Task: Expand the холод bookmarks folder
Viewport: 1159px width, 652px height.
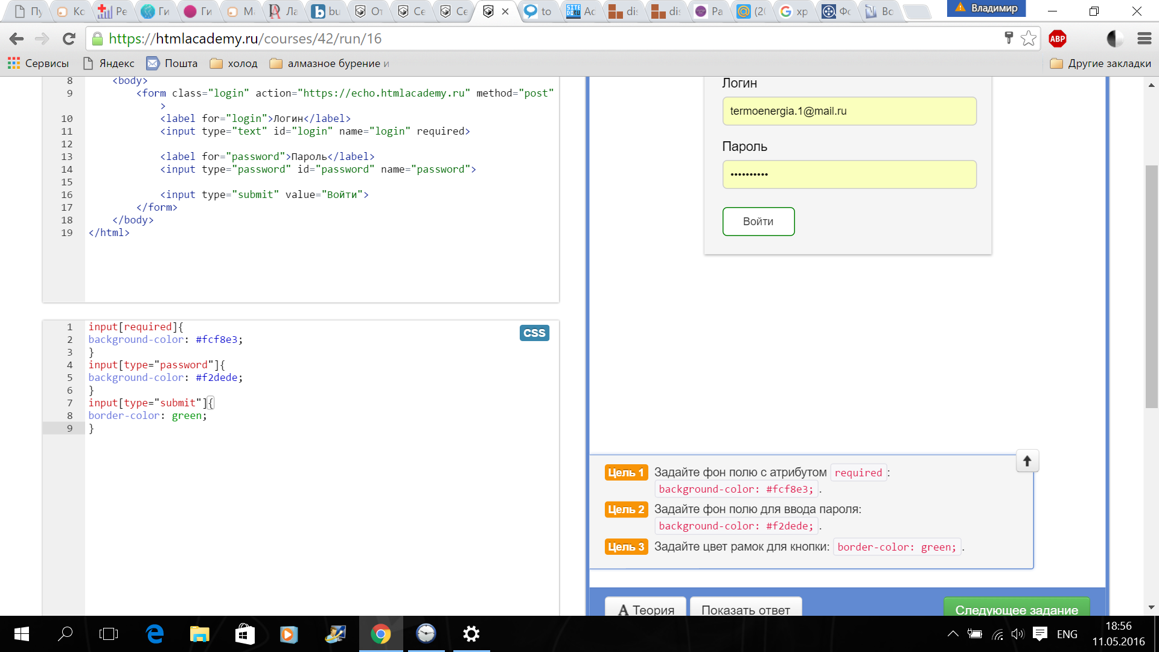Action: pyautogui.click(x=234, y=63)
